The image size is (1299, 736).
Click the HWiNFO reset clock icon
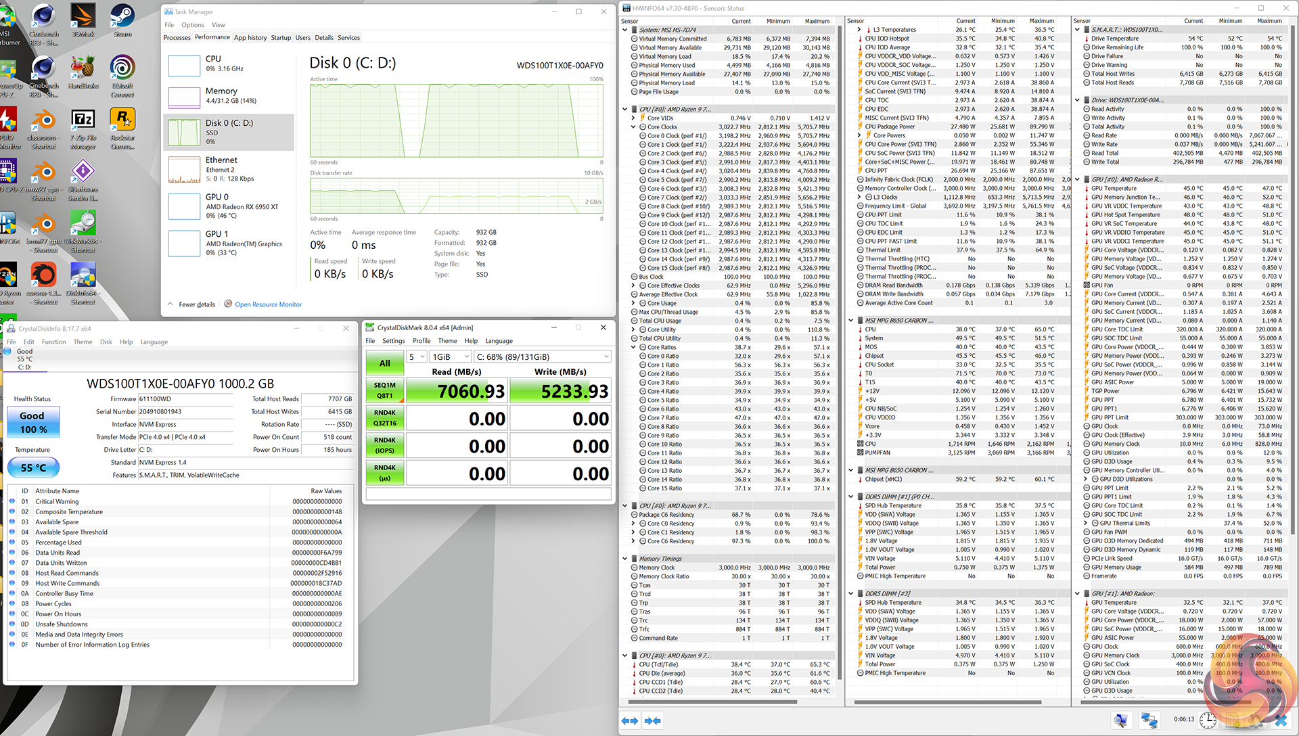(x=1208, y=720)
